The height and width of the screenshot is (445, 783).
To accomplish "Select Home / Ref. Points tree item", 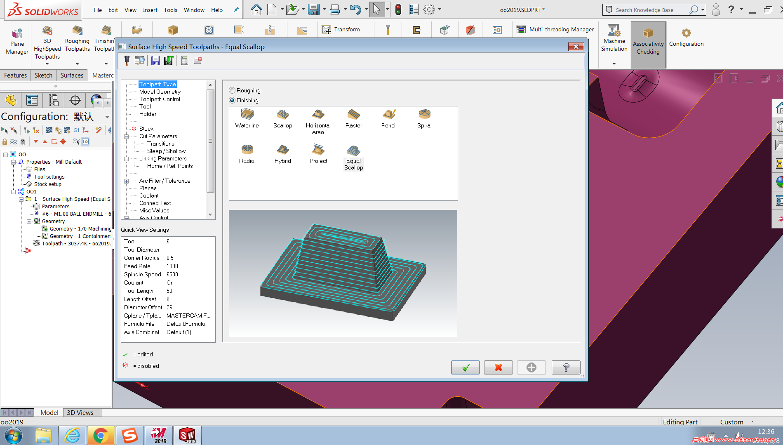I will pos(170,166).
